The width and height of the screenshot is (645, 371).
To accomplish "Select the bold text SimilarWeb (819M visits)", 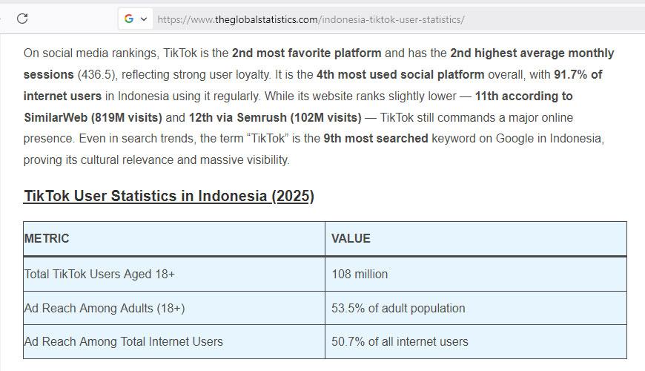I will pos(93,117).
